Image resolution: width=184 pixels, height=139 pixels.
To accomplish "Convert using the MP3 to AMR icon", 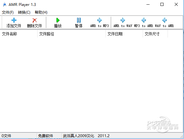I will click(x=144, y=20).
